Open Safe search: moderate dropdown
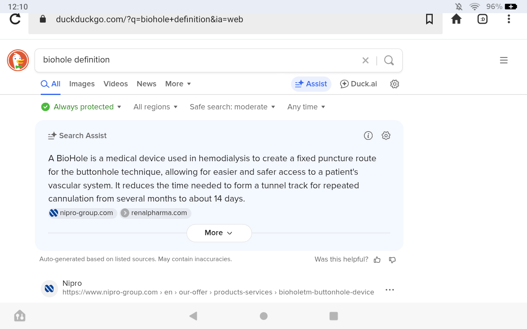This screenshot has width=527, height=329. click(x=233, y=107)
